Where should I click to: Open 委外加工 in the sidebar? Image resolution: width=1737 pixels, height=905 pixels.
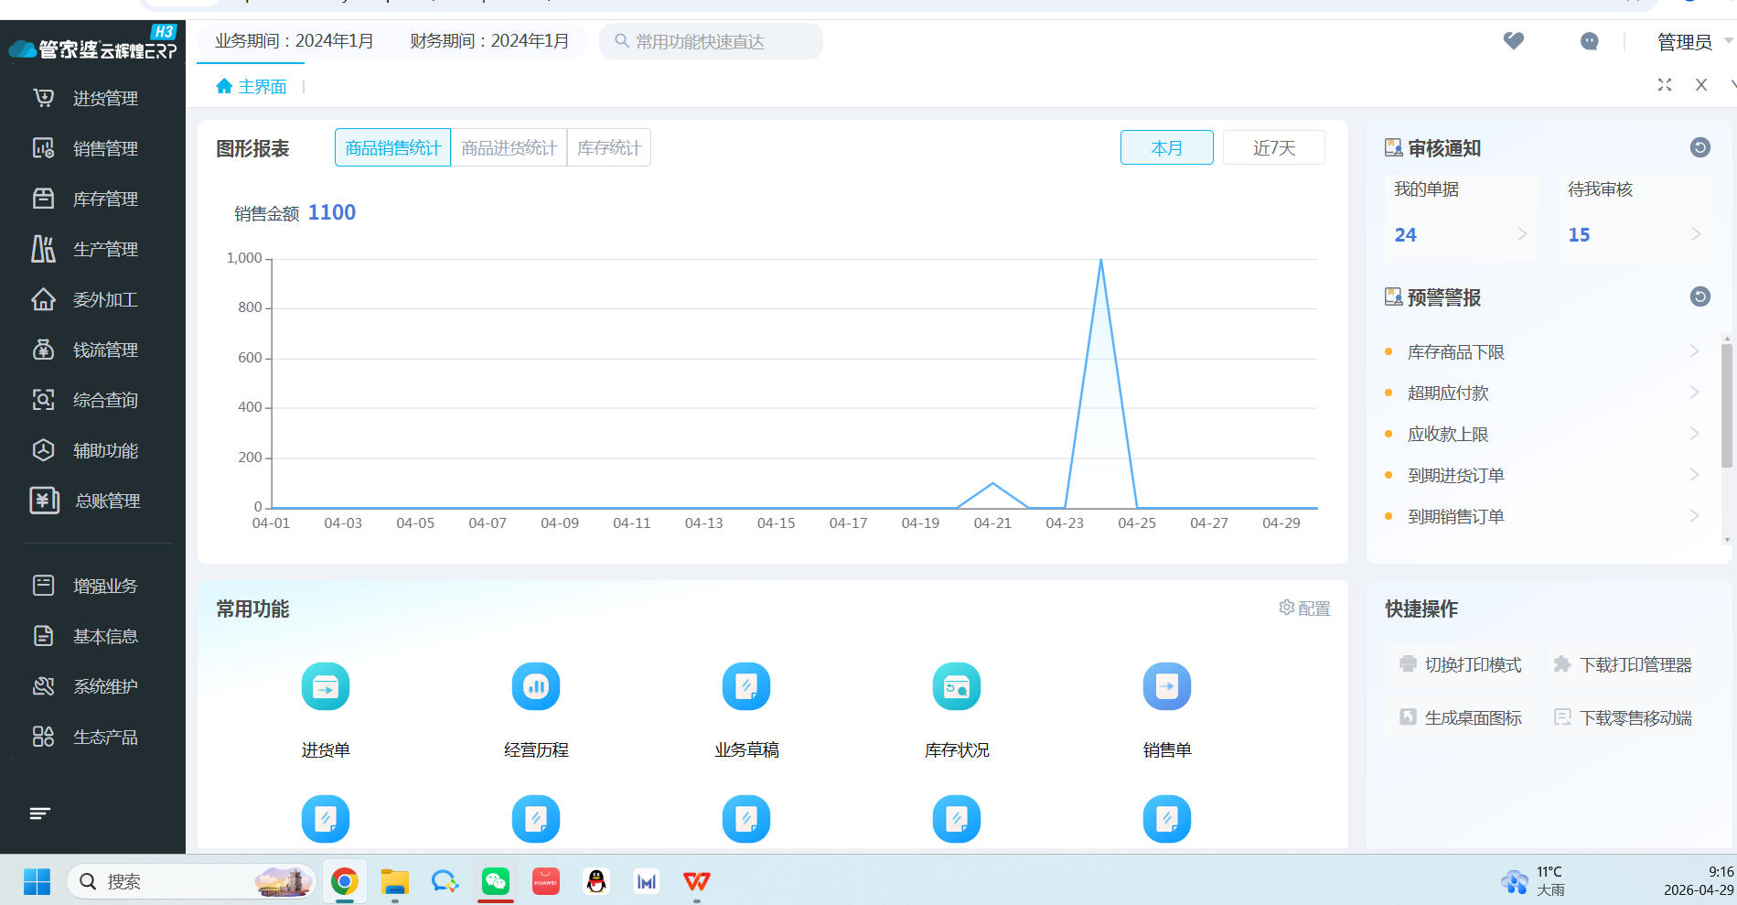tap(87, 299)
